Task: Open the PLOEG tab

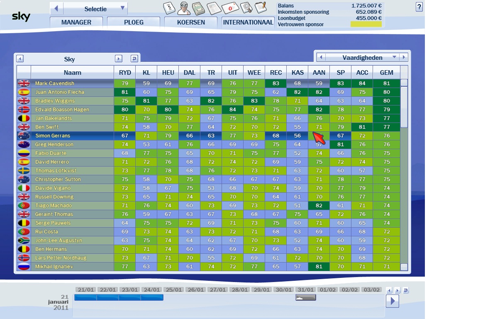Action: pos(134,22)
